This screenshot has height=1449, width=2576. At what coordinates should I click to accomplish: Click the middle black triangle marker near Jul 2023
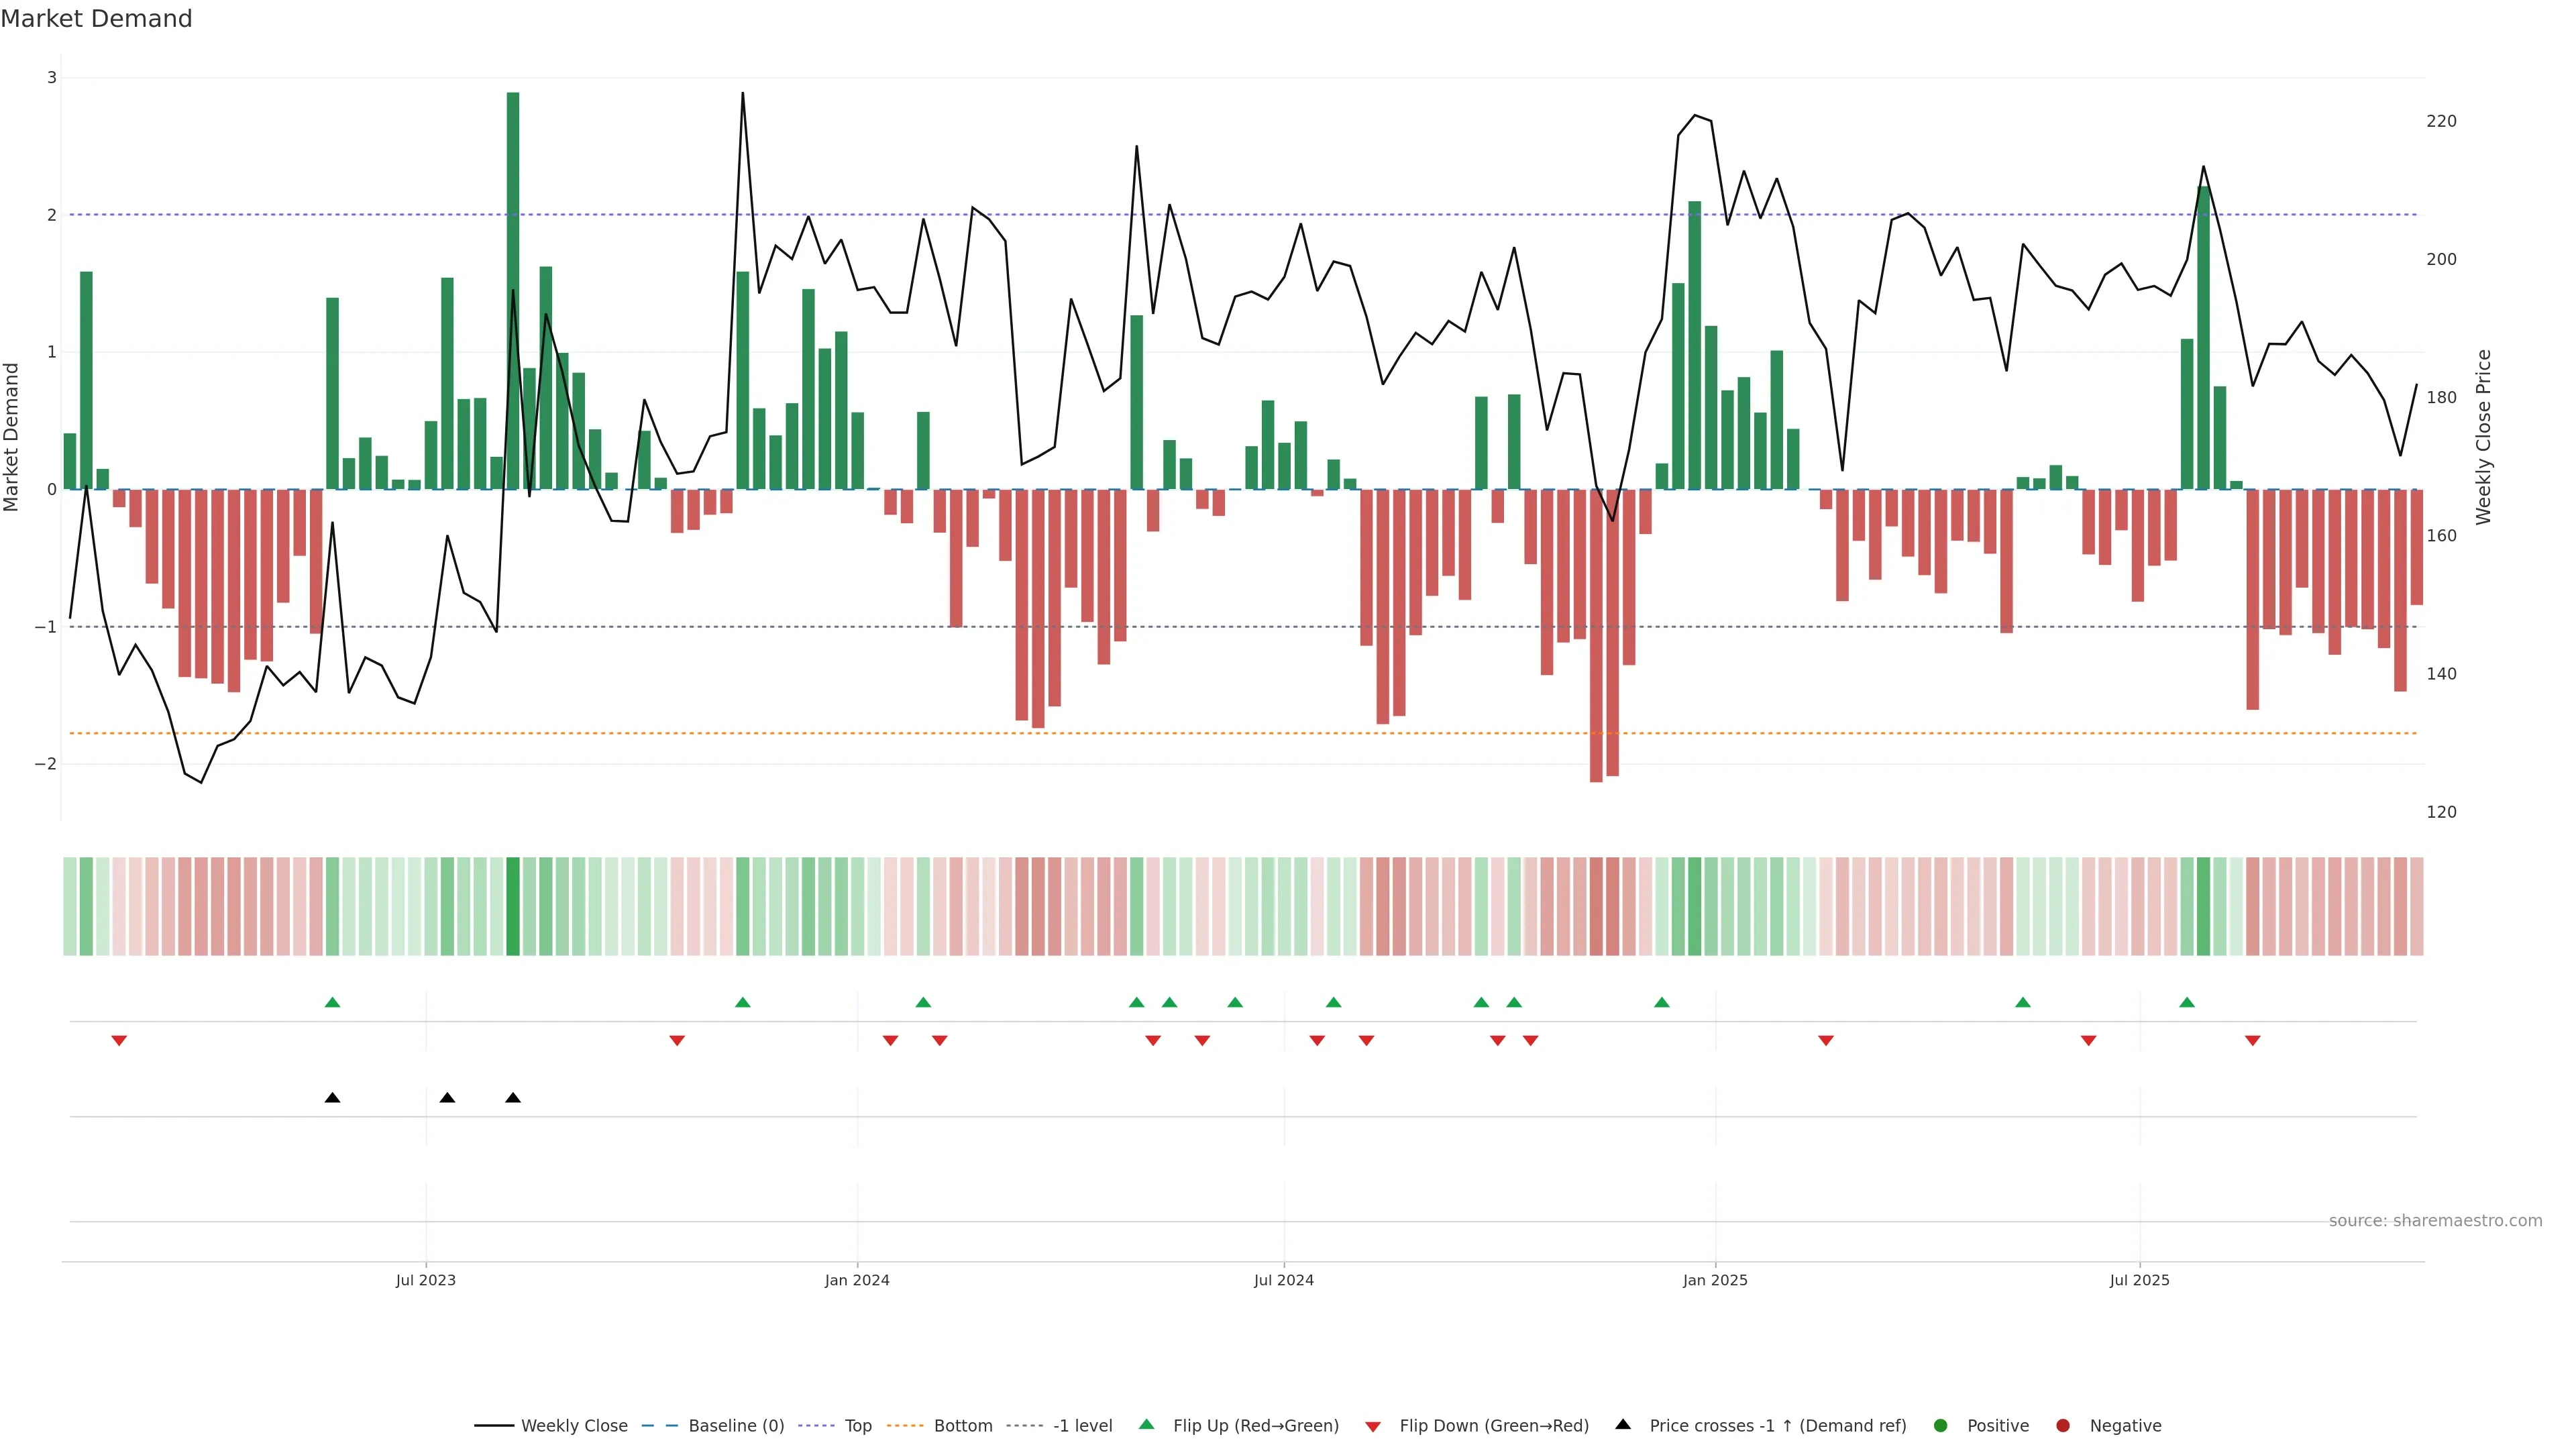click(447, 1098)
